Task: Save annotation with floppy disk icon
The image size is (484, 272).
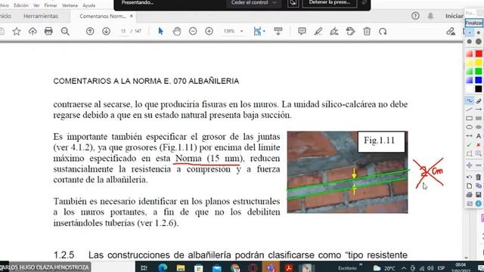Action: [x=479, y=195]
